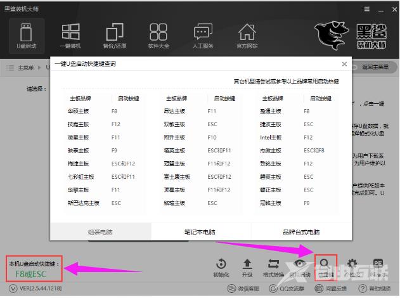Open the hamburger menu in title bar

[367, 9]
